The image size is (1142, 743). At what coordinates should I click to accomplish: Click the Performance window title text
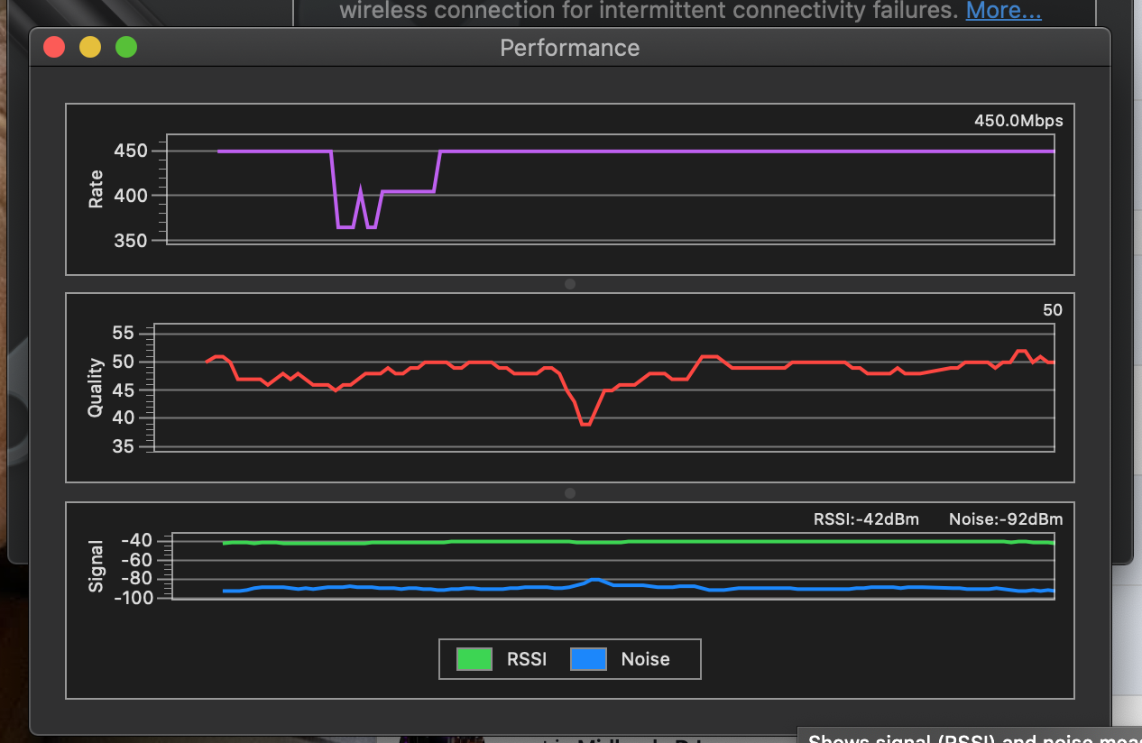tap(570, 48)
